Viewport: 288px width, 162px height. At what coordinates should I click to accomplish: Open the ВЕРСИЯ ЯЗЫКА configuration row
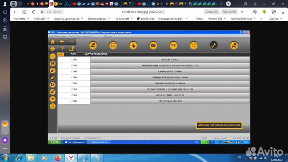pos(170,59)
